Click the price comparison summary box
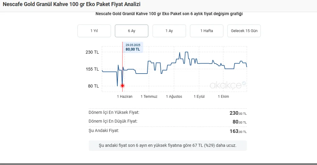 click(167, 145)
